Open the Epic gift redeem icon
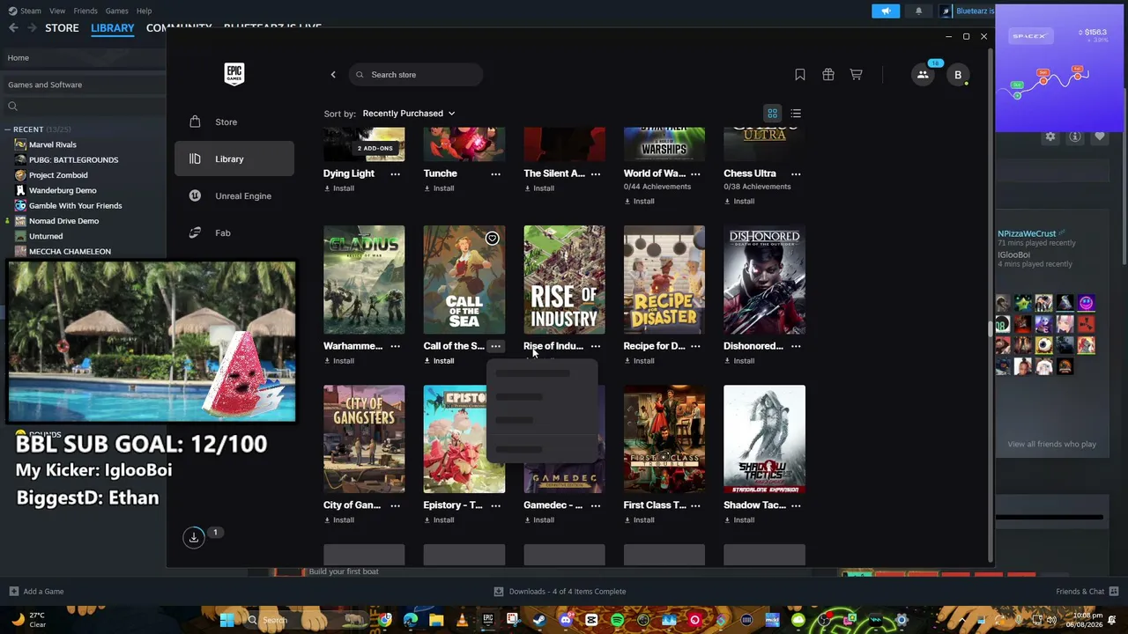 click(x=828, y=75)
